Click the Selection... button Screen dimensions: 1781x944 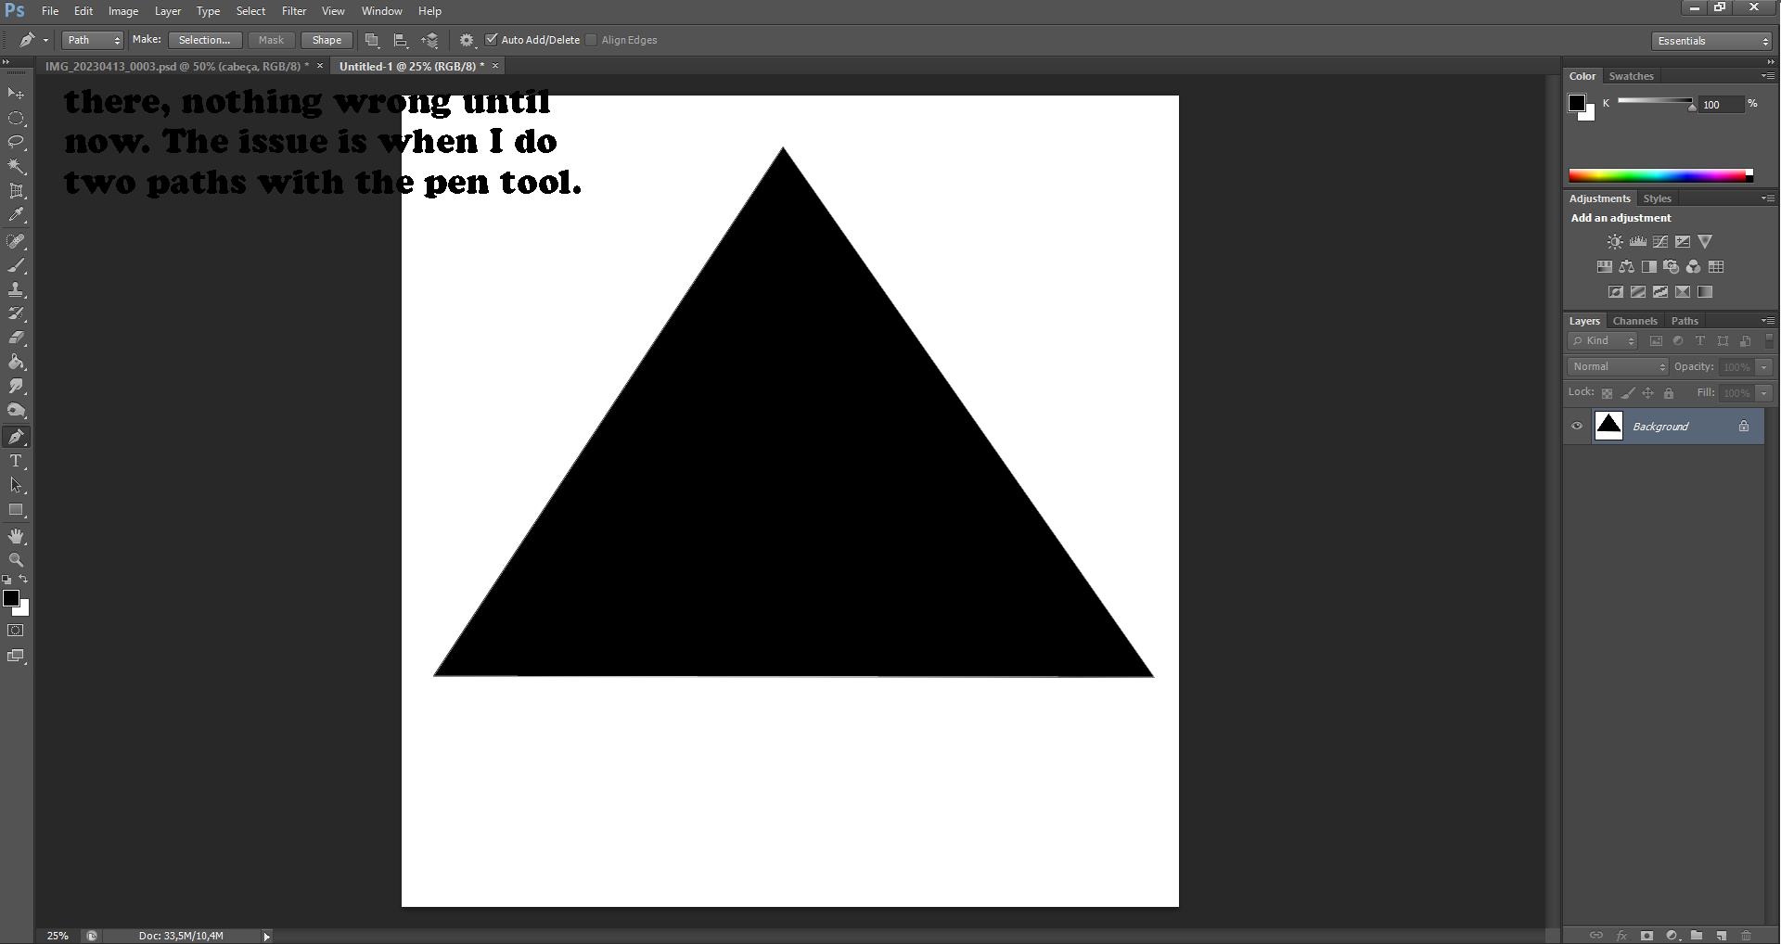tap(205, 40)
